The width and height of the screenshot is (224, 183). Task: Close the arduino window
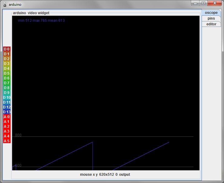pos(215,3)
